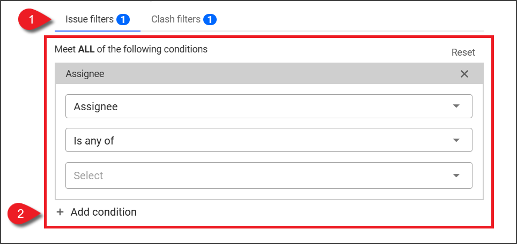Click the gray Assignee condition header label
The width and height of the screenshot is (517, 244).
coord(85,74)
